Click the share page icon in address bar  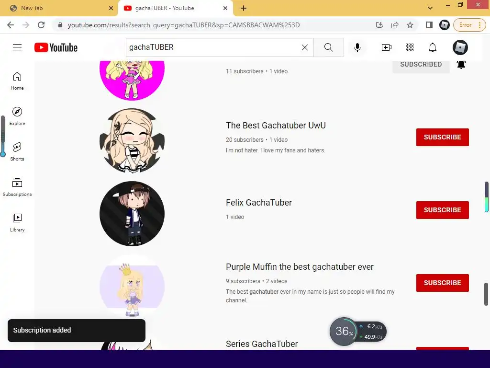395,25
